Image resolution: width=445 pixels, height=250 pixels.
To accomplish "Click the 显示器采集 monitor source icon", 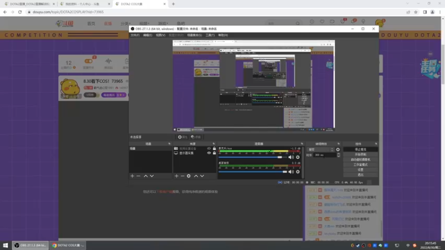I will [176, 153].
